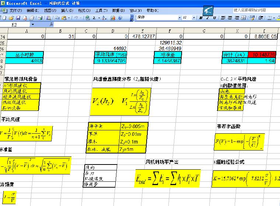The height and width of the screenshot is (206, 280).
Task: Open the font name dropdown arrow
Action: 179,18
